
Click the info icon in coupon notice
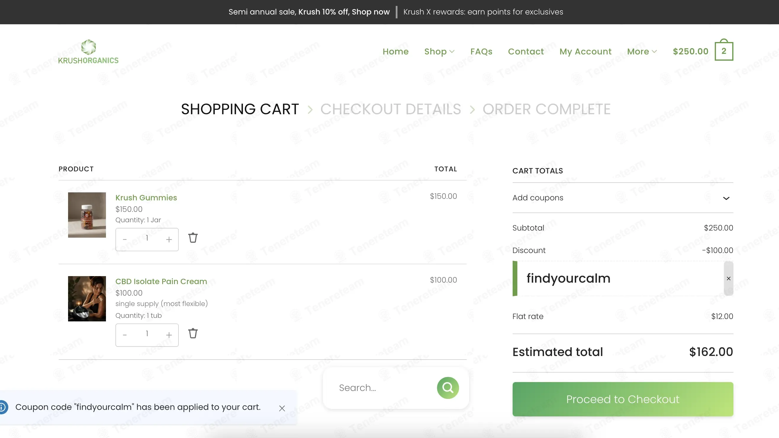coord(3,407)
